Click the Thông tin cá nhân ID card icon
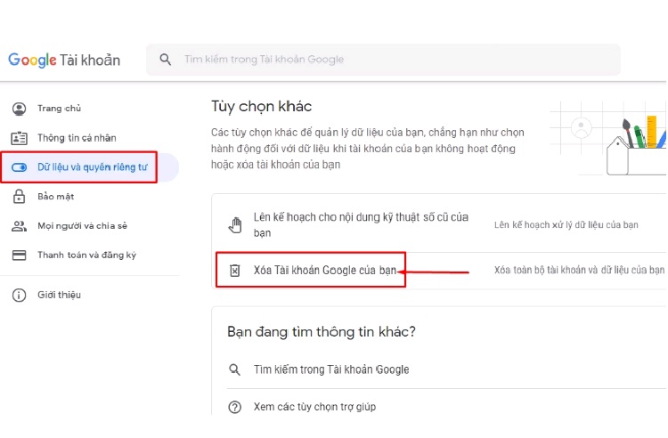 click(x=20, y=138)
